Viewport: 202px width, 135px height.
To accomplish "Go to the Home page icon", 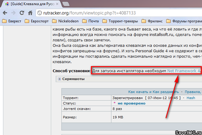I will 30,13.
